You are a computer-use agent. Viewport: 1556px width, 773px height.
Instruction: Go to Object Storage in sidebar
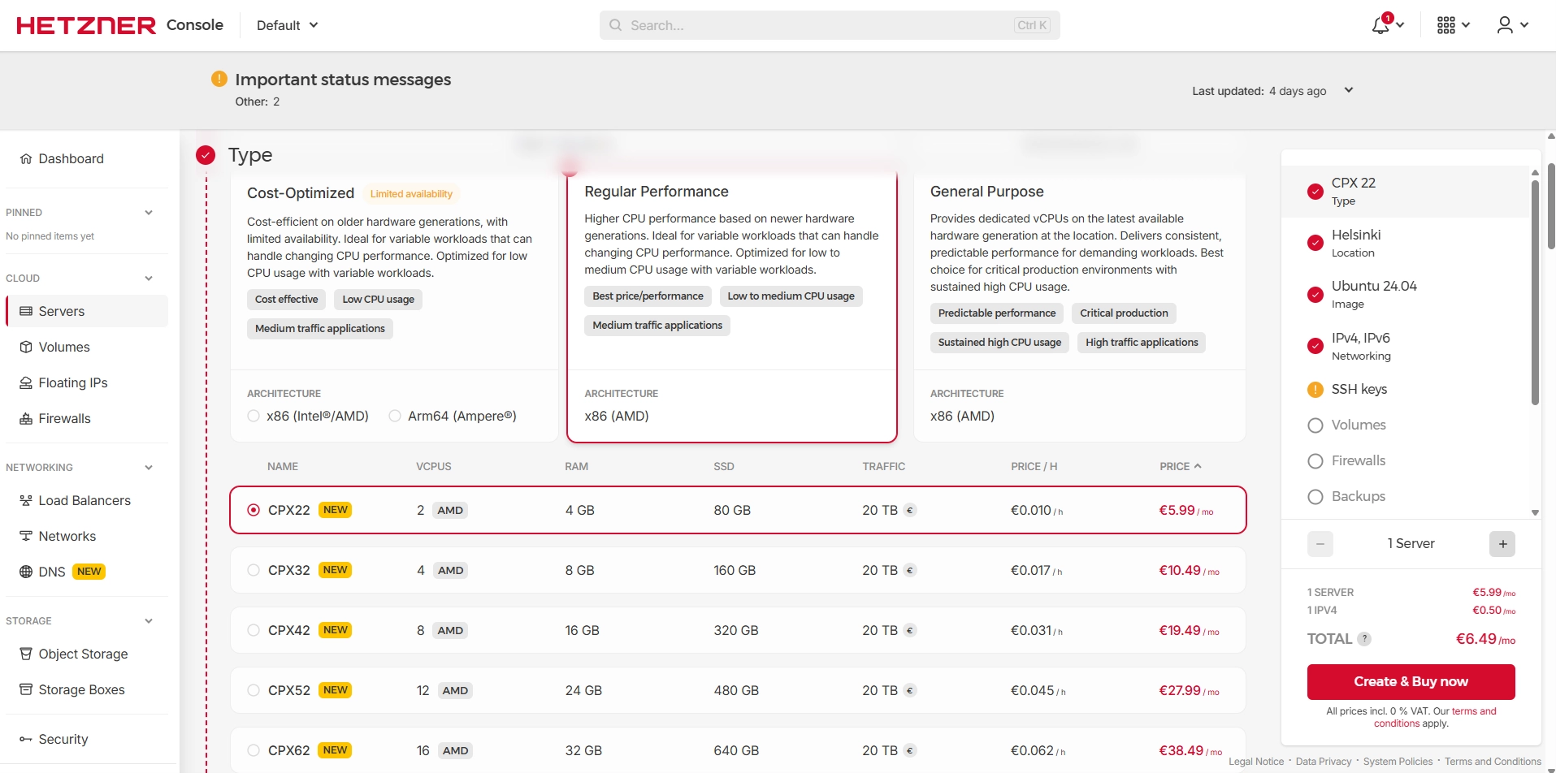(x=83, y=654)
